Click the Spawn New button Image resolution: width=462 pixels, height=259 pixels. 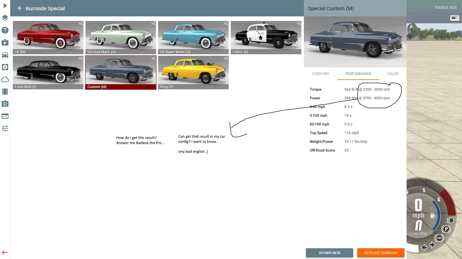329,253
